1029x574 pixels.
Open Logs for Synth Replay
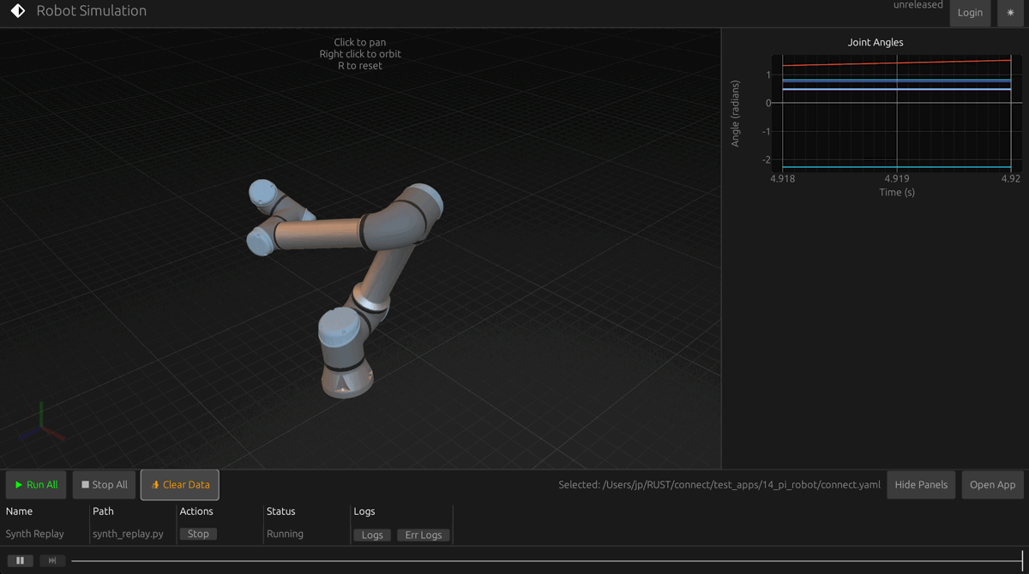point(372,535)
